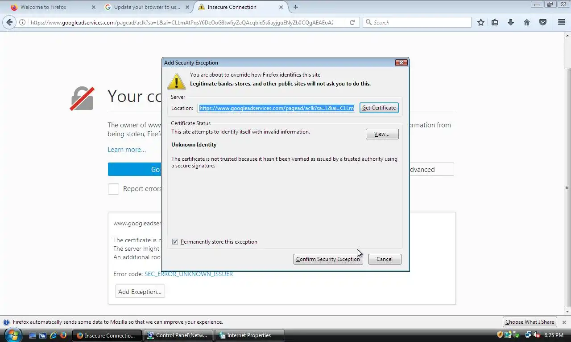This screenshot has width=571, height=342.
Task: Go to the Firefox home page icon
Action: pyautogui.click(x=527, y=22)
